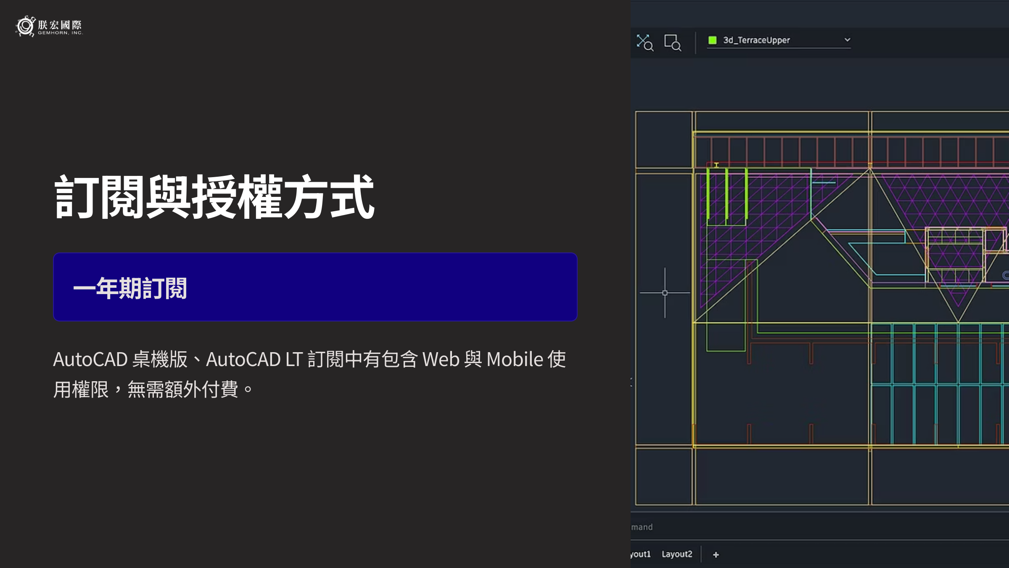
Task: Click the 訂閱與授權方式 heading
Action: pyautogui.click(x=214, y=197)
